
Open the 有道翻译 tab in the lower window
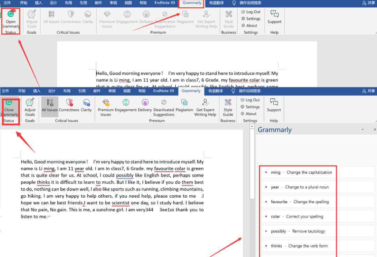[x=215, y=91]
